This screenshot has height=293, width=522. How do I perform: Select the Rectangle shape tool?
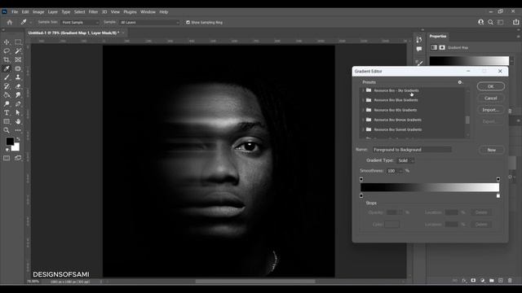pyautogui.click(x=7, y=121)
